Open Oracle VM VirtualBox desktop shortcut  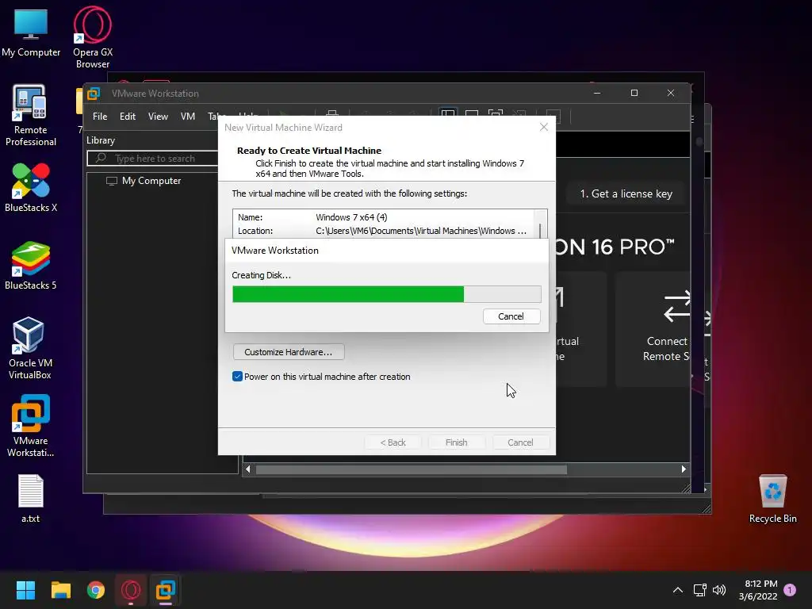[x=30, y=348]
